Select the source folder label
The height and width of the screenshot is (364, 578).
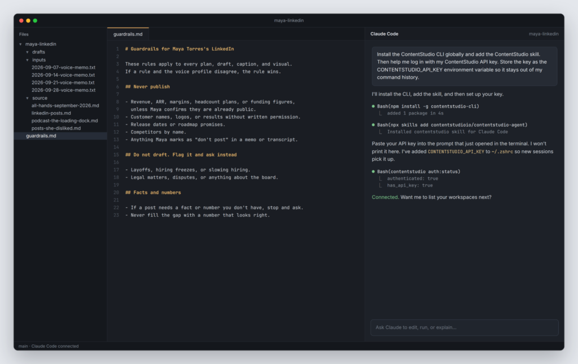40,98
